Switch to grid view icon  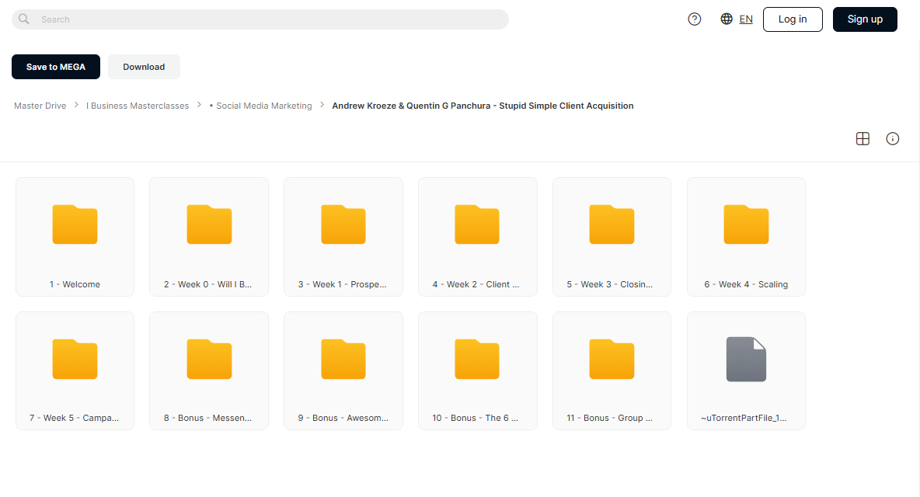point(862,139)
